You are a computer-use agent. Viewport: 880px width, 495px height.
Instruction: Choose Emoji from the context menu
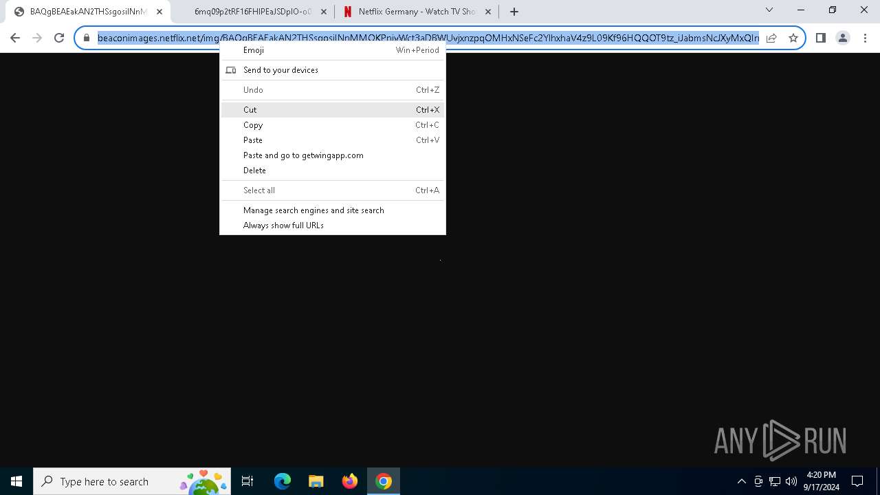pyautogui.click(x=333, y=50)
